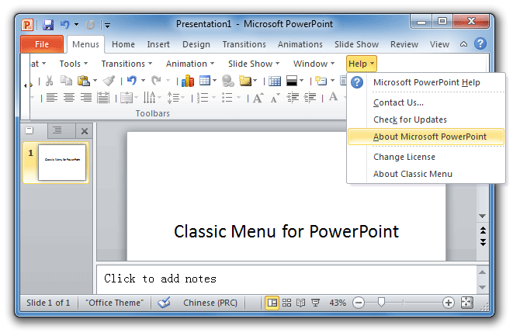513x336 pixels.
Task: Click the Line Spacing icon
Action: (173, 98)
